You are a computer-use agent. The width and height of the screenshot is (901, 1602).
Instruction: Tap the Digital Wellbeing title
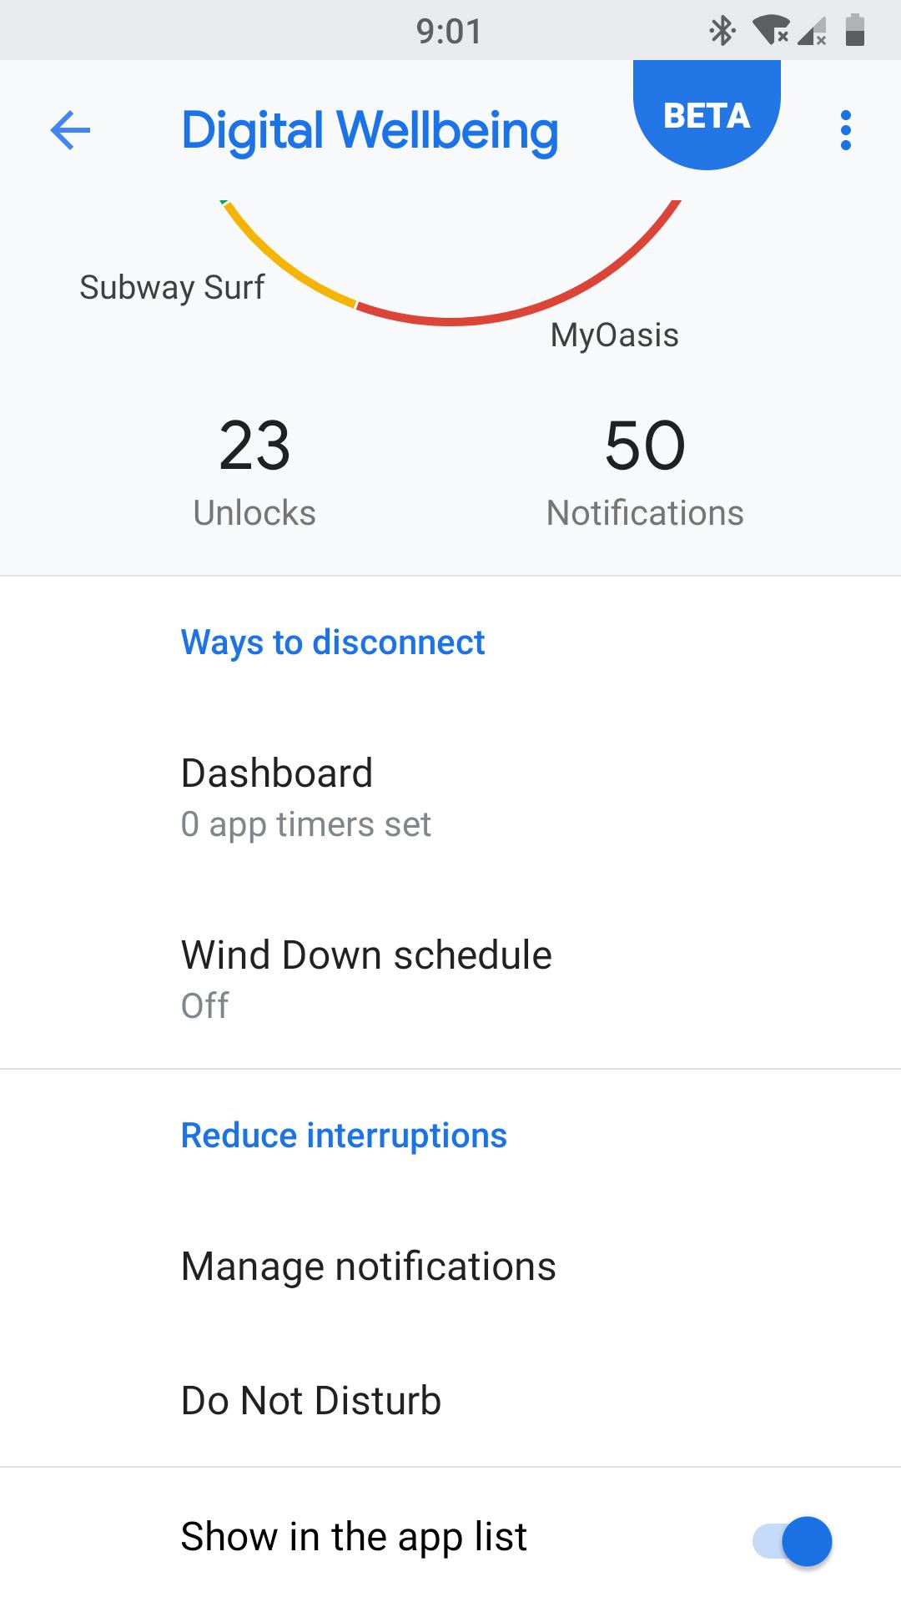pos(370,131)
